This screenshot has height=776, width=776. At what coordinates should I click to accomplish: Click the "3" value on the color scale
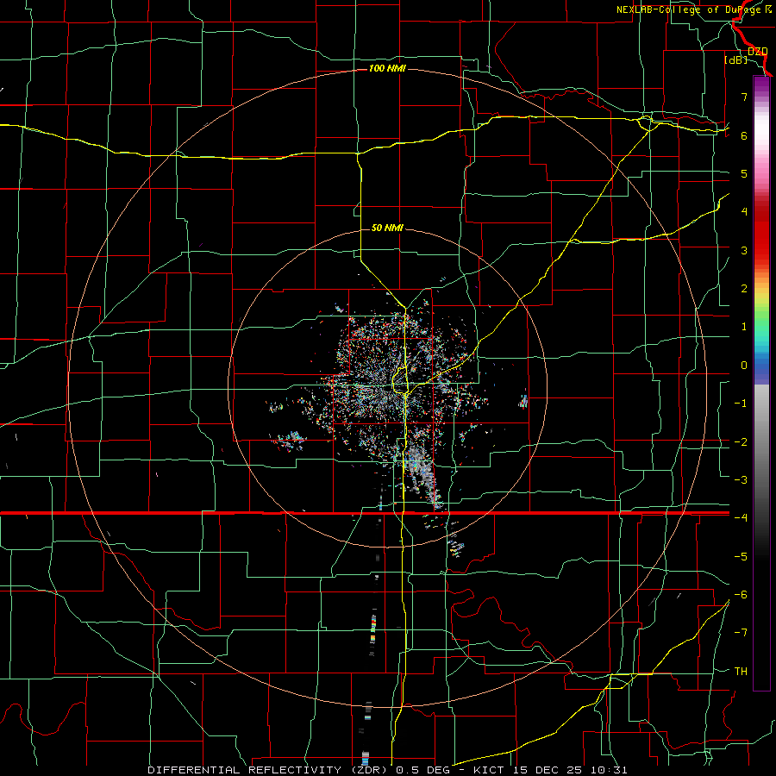pyautogui.click(x=744, y=250)
